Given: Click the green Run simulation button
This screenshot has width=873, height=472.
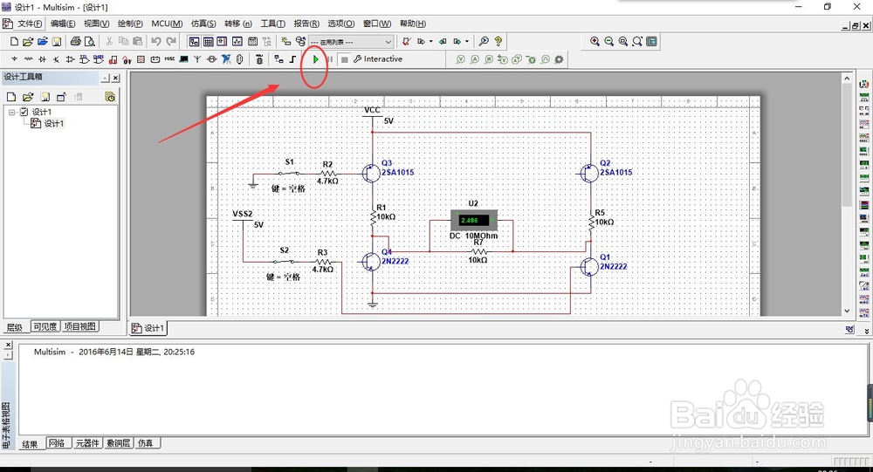Looking at the screenshot, I should (316, 59).
